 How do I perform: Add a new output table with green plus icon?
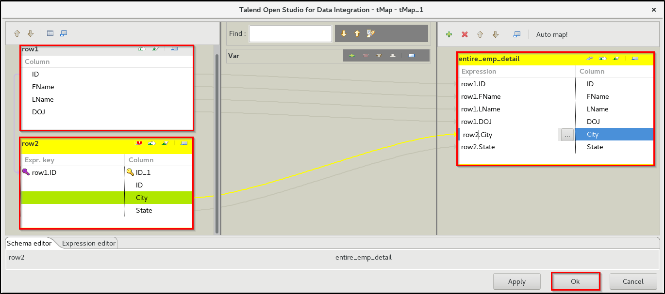[449, 34]
